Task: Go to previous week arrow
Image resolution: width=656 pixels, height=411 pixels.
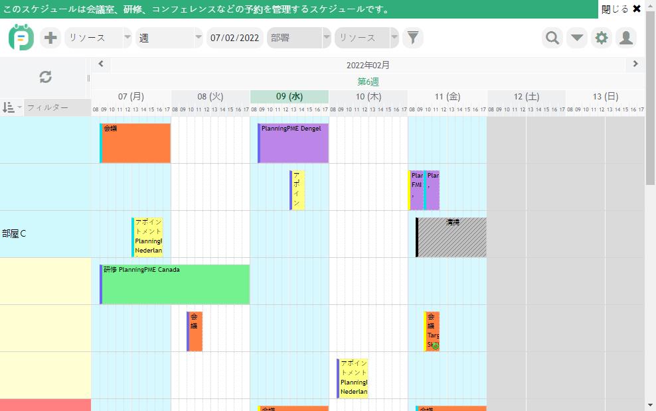Action: 101,64
